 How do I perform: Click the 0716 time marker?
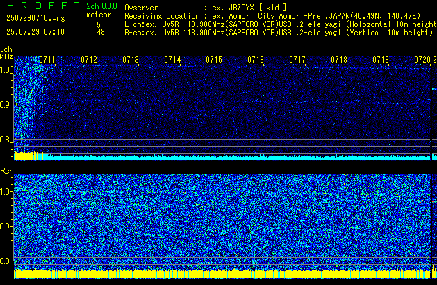click(256, 60)
